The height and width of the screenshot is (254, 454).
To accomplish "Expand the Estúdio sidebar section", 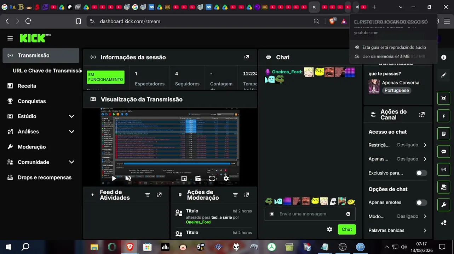I will point(41,116).
